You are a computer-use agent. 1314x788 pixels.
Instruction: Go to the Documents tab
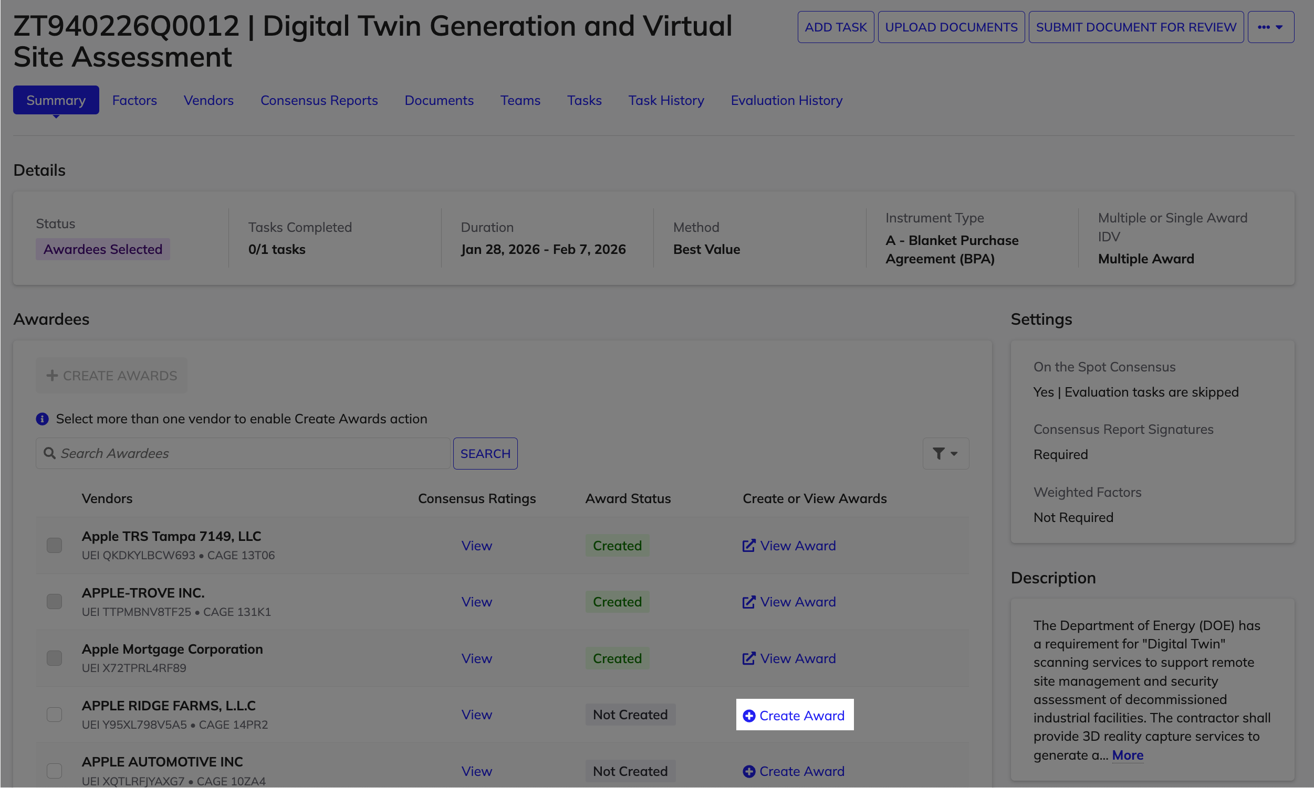(439, 100)
